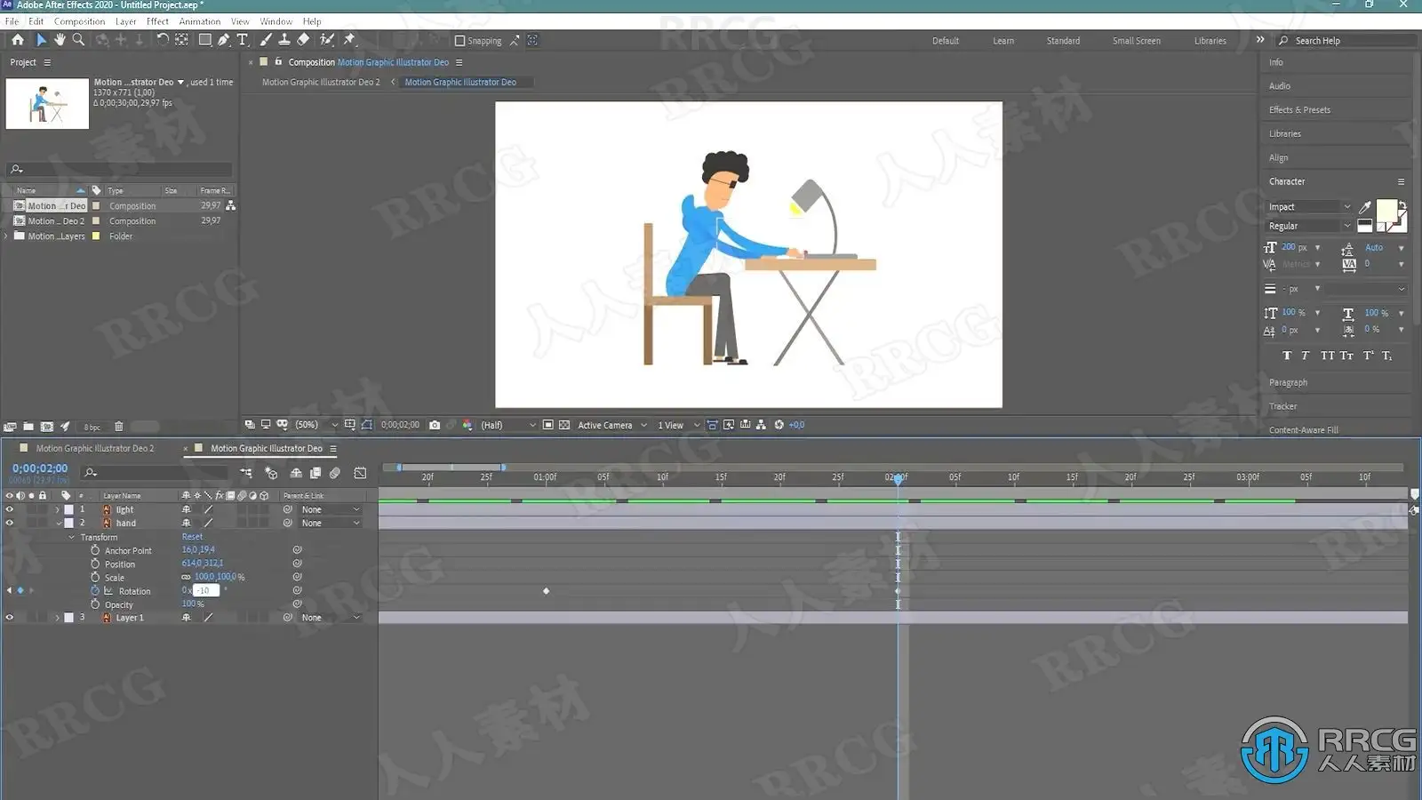The height and width of the screenshot is (800, 1422).
Task: Hide Layer 1 with its eye icon
Action: 10,618
